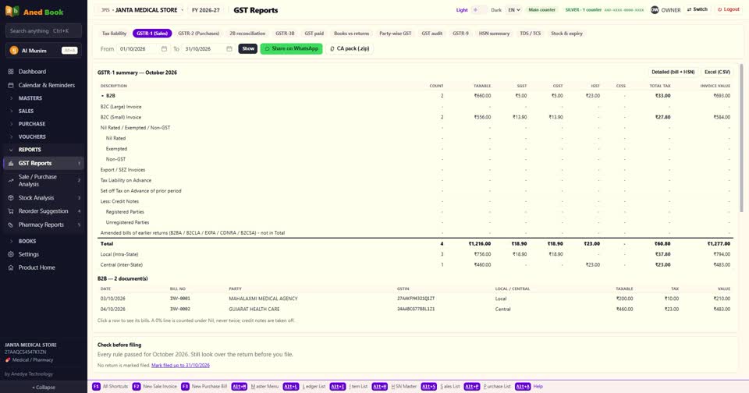Go to Product Home in sidebar

pyautogui.click(x=44, y=267)
